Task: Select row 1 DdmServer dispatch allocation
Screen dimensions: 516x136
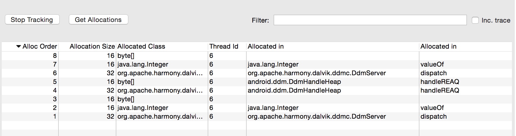Action: click(x=257, y=116)
